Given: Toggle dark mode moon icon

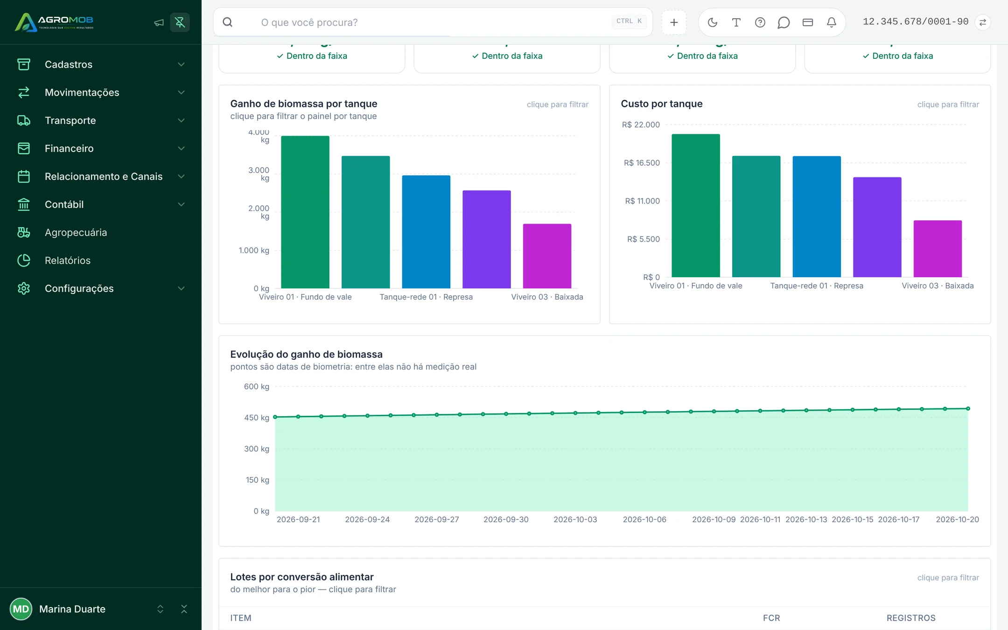Looking at the screenshot, I should click(713, 22).
